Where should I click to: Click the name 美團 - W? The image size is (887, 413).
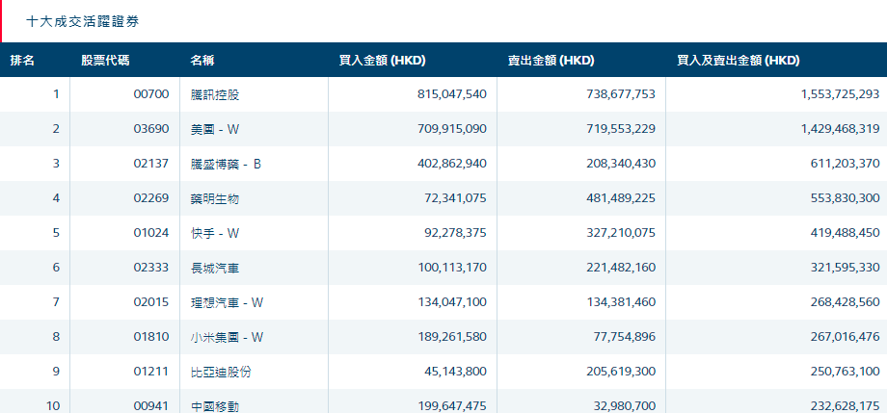[x=215, y=129]
